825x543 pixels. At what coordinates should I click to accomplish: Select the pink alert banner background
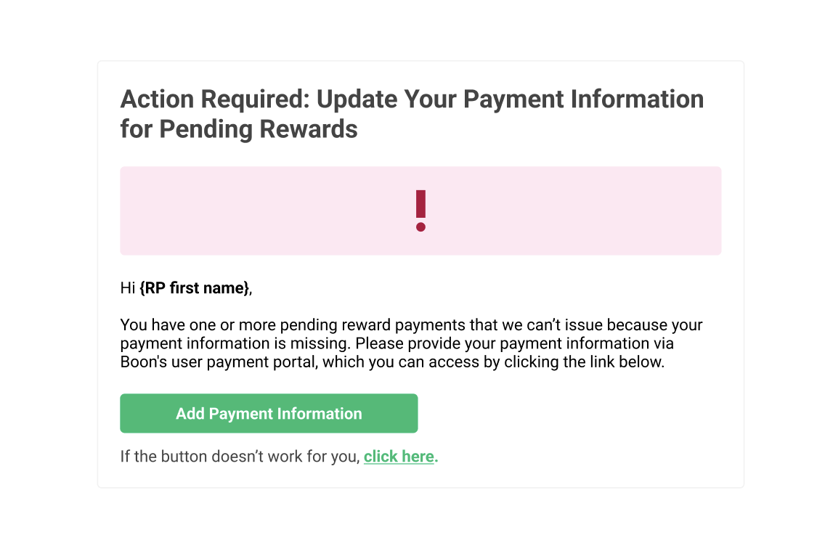[x=420, y=211]
